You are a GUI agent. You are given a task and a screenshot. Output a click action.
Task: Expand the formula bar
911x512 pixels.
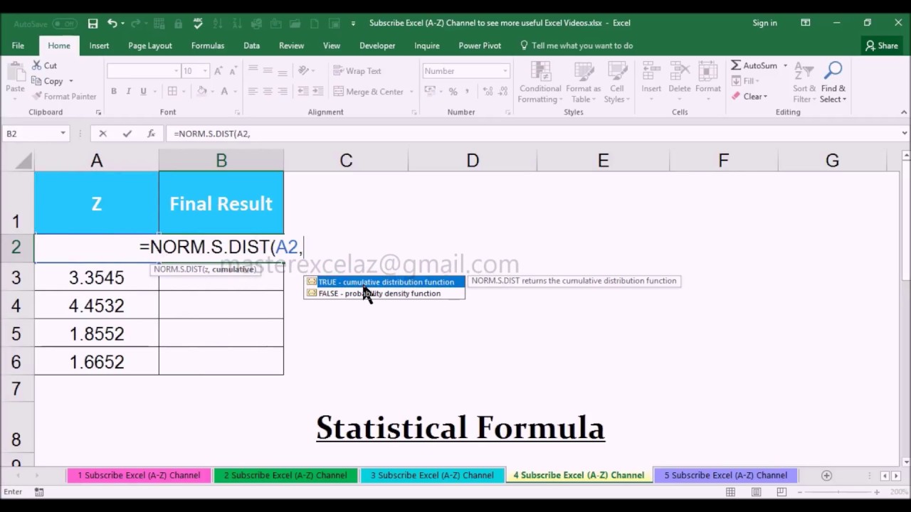[x=905, y=134]
